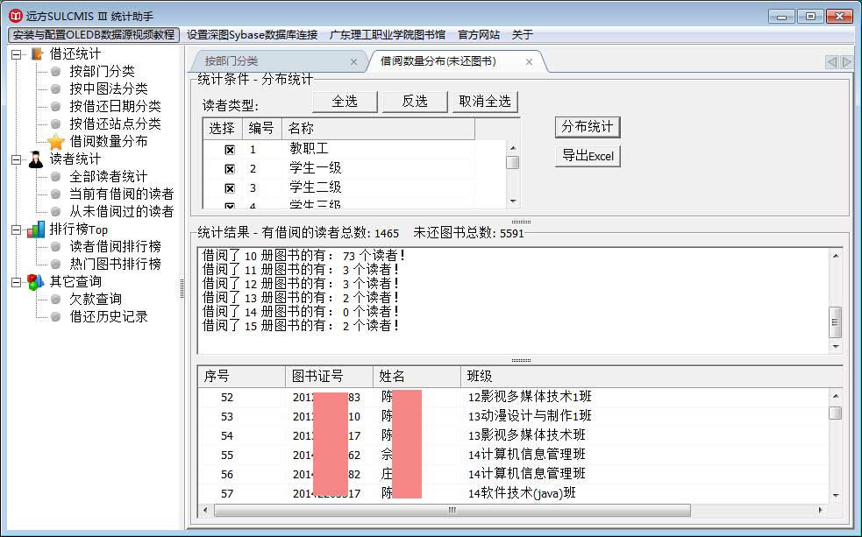Select 热门图书排行榜 in the tree
Screen dimensions: 862x537
click(115, 264)
